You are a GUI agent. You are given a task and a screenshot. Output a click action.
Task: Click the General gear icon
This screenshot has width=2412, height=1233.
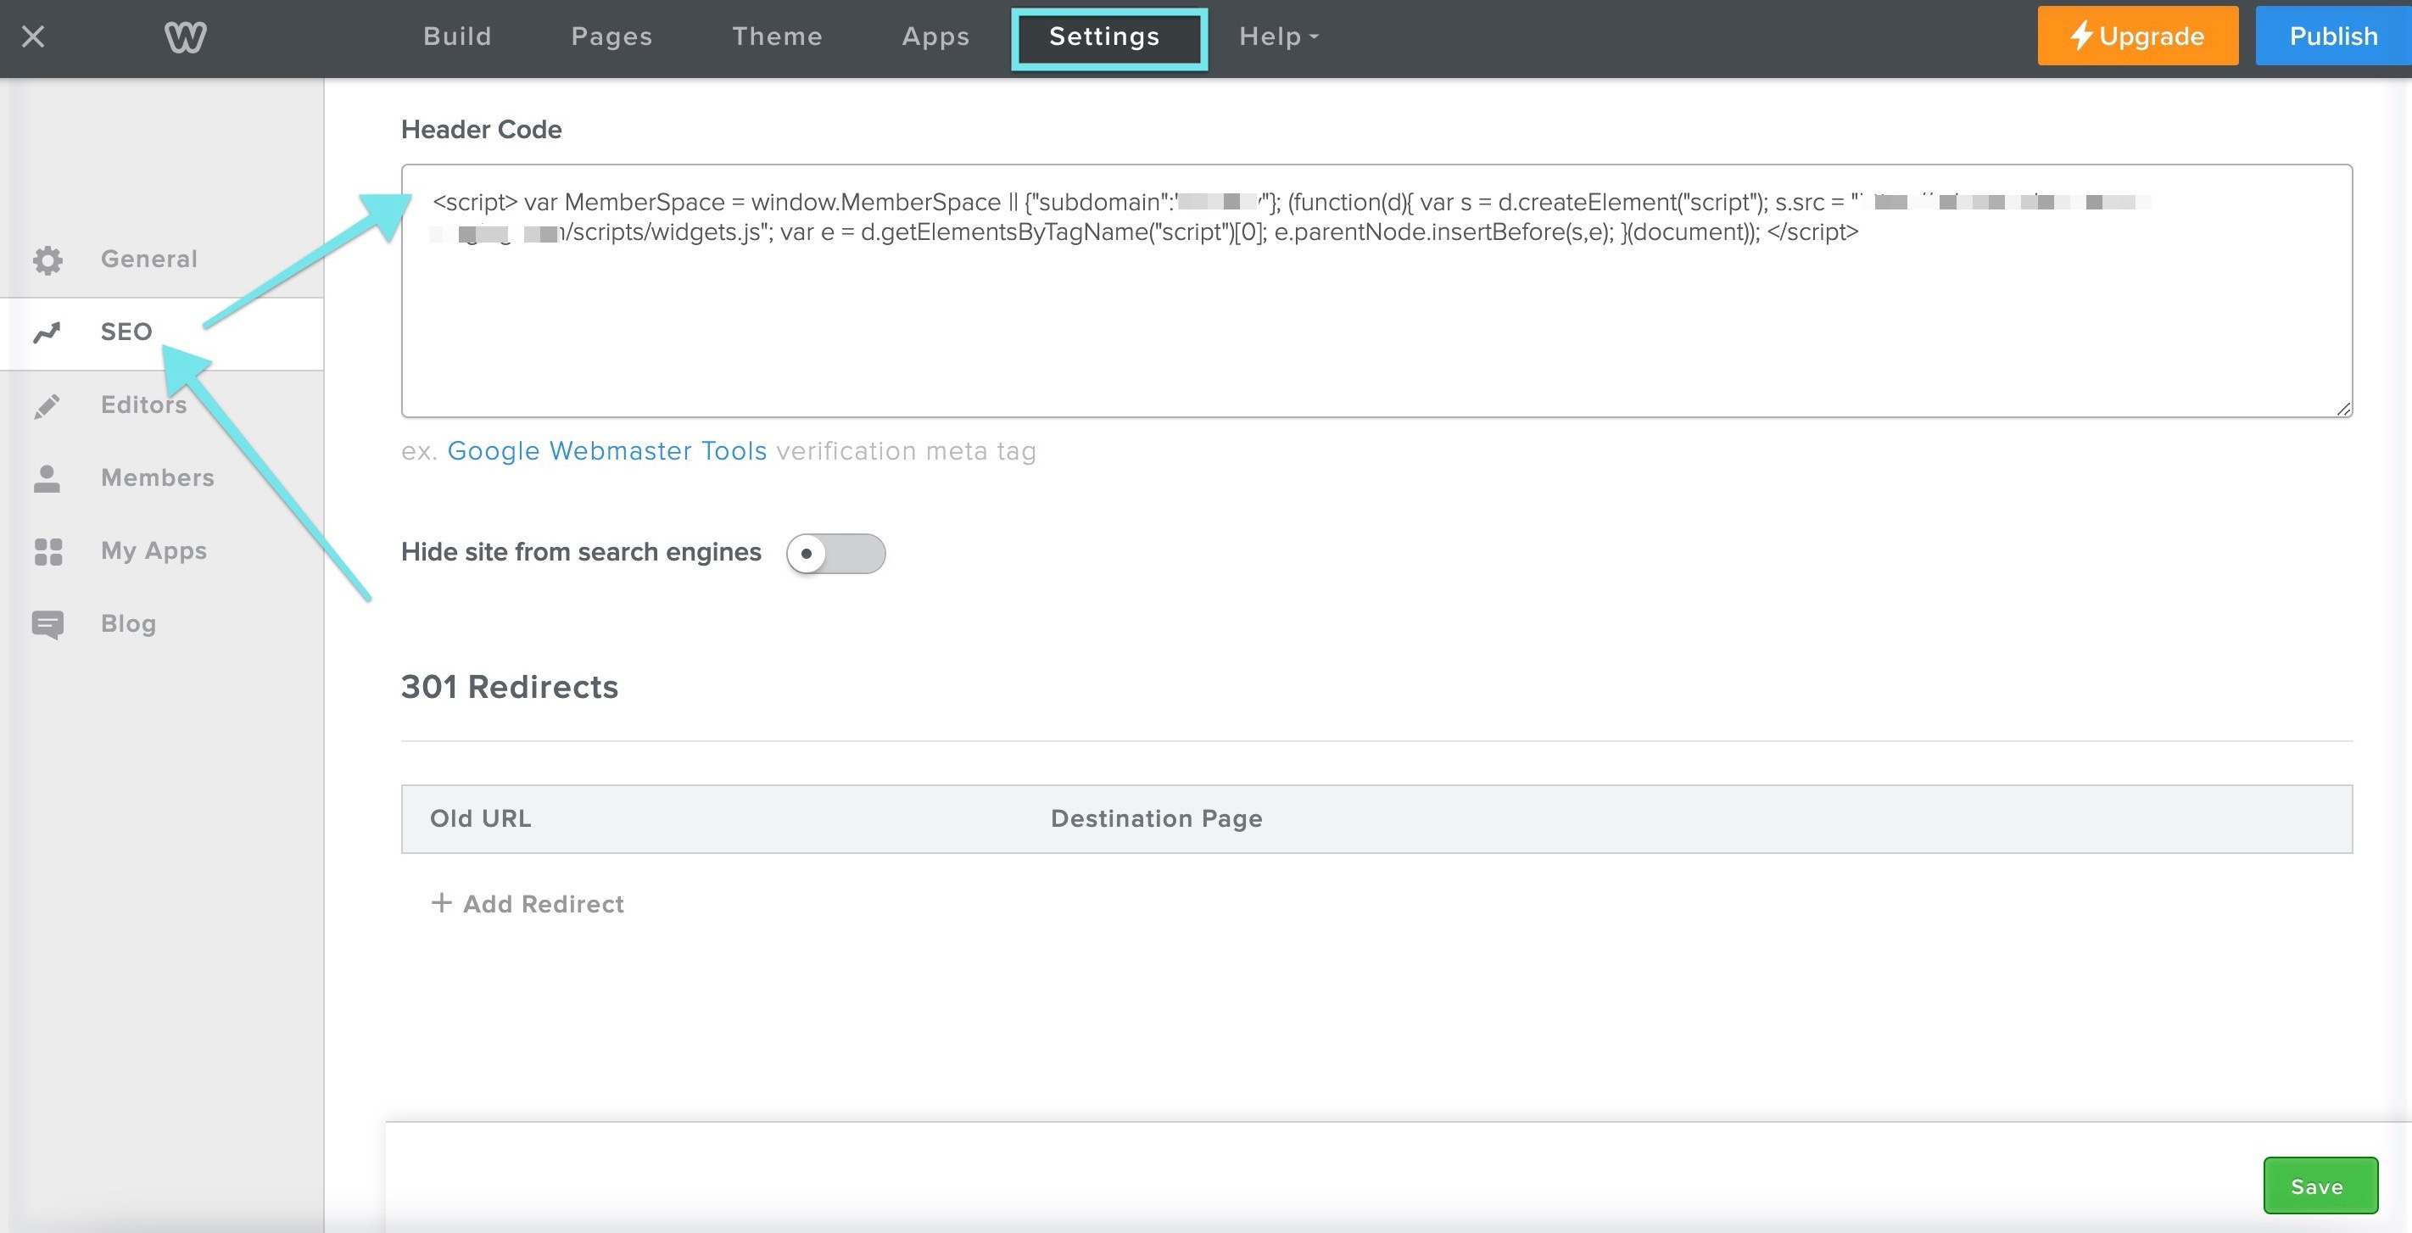(47, 259)
